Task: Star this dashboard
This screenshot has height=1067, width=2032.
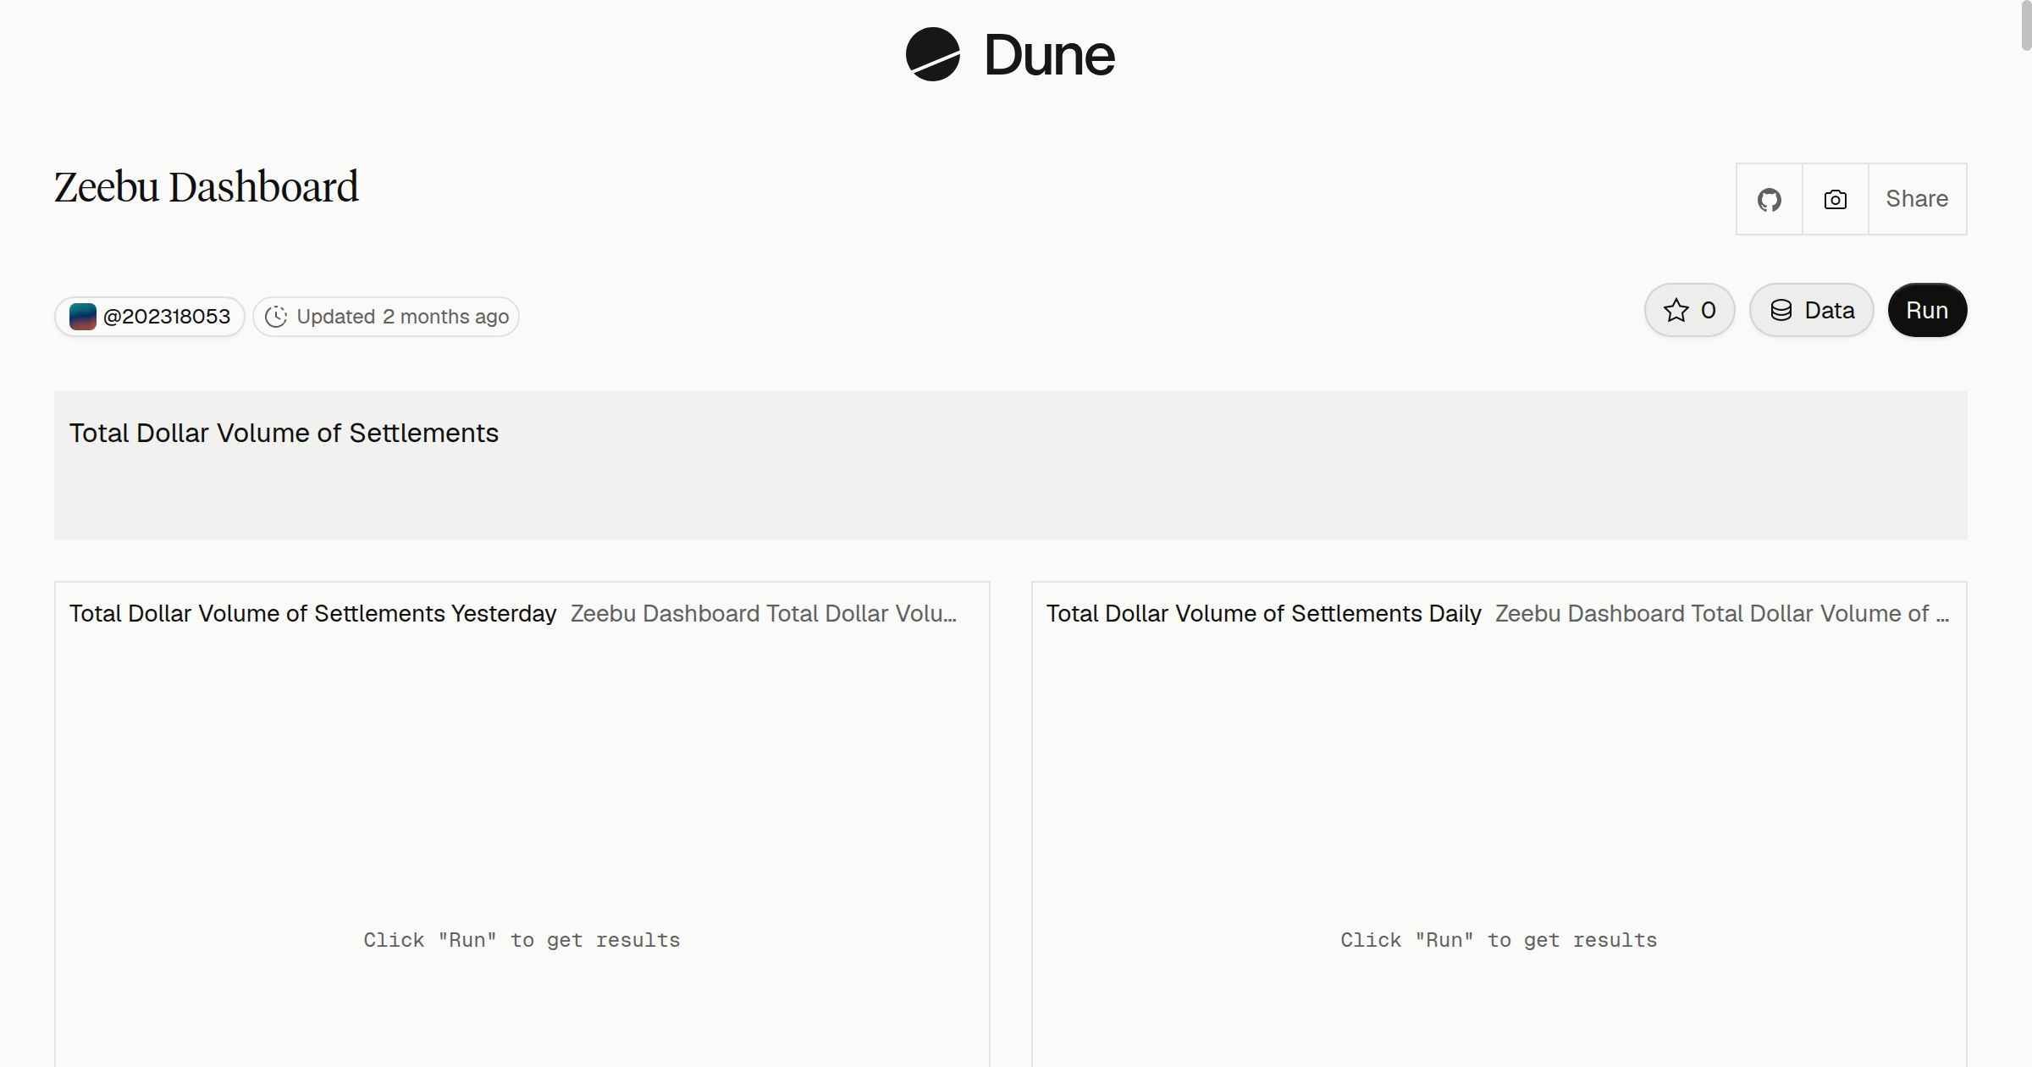Action: pos(1689,310)
